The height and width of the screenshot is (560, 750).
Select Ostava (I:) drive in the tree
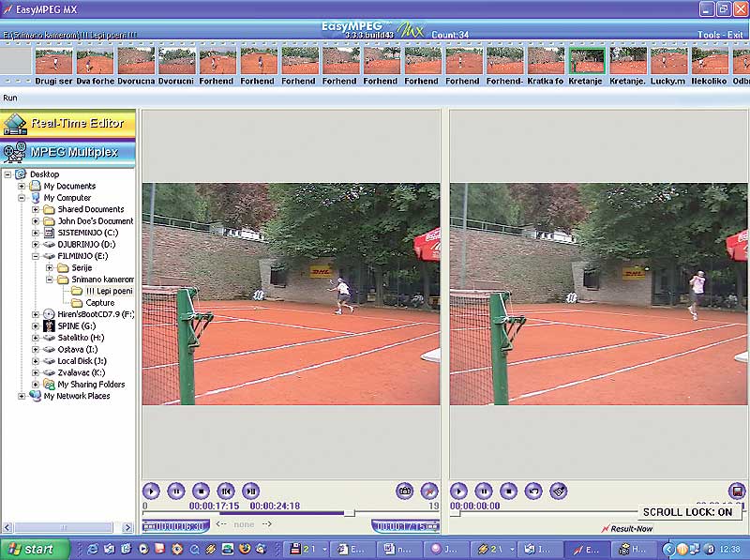pyautogui.click(x=78, y=349)
